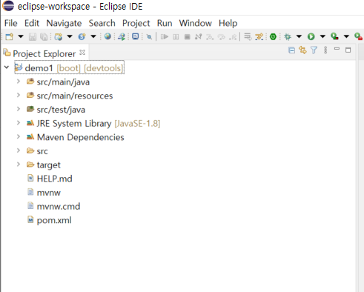Open the New wizard dropdown arrow
Viewport: 364px width, 292px height.
click(21, 36)
